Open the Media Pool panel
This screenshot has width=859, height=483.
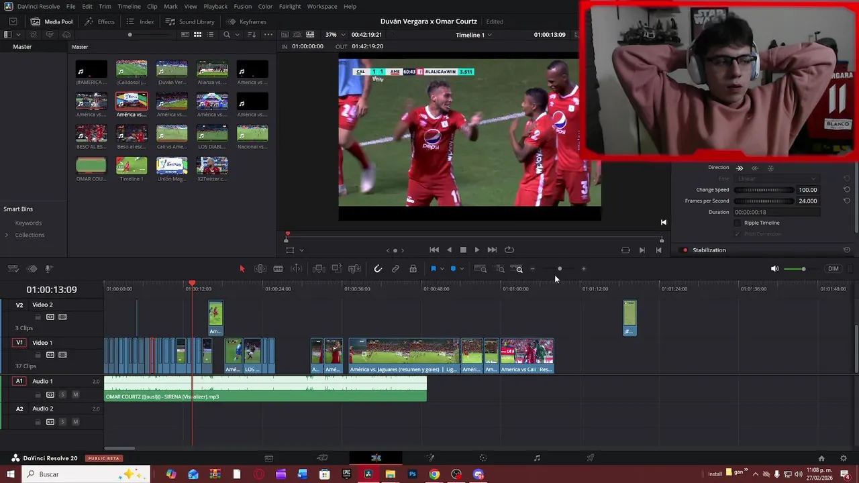[x=52, y=21]
